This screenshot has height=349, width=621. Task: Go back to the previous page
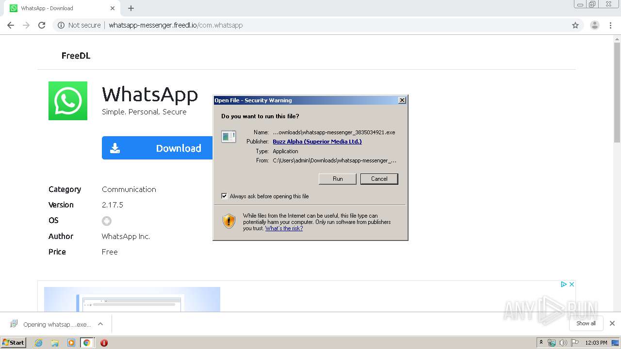(11, 25)
